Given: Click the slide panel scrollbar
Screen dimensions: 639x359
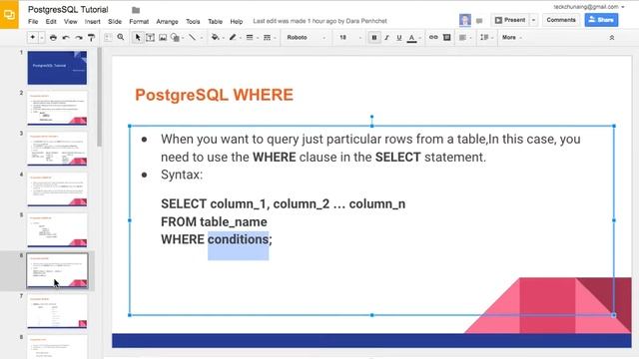Looking at the screenshot, I should tap(100, 98).
